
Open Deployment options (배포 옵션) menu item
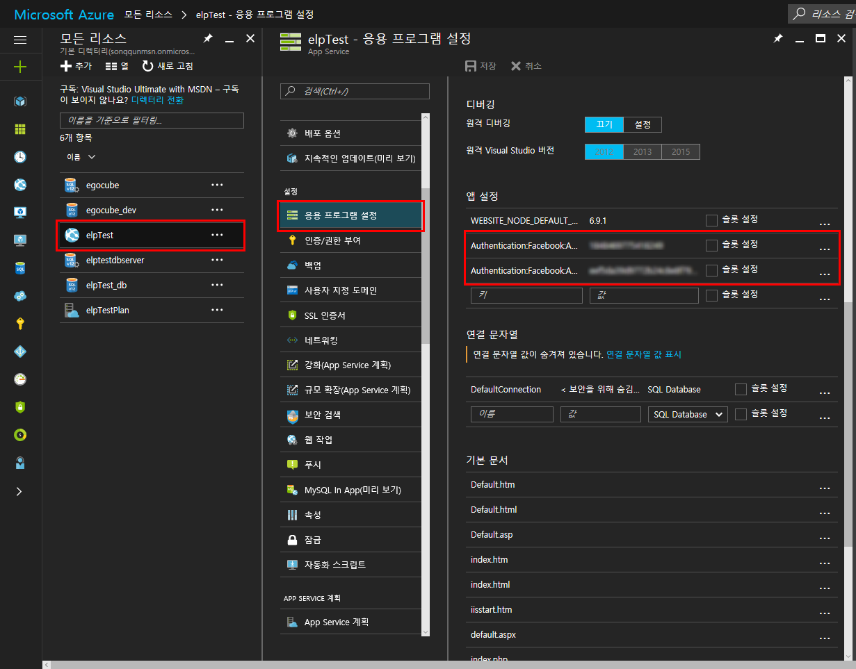click(x=351, y=133)
